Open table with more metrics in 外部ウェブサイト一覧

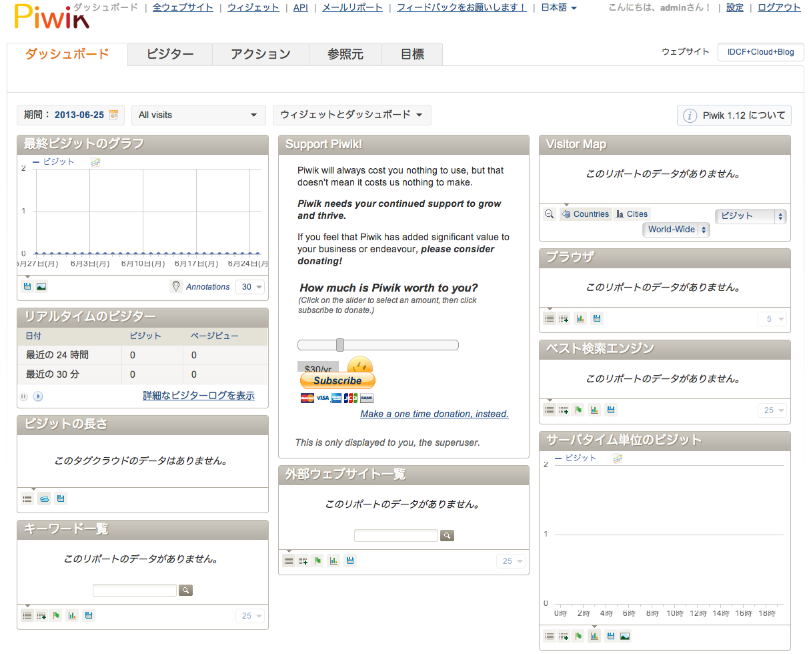[x=303, y=561]
